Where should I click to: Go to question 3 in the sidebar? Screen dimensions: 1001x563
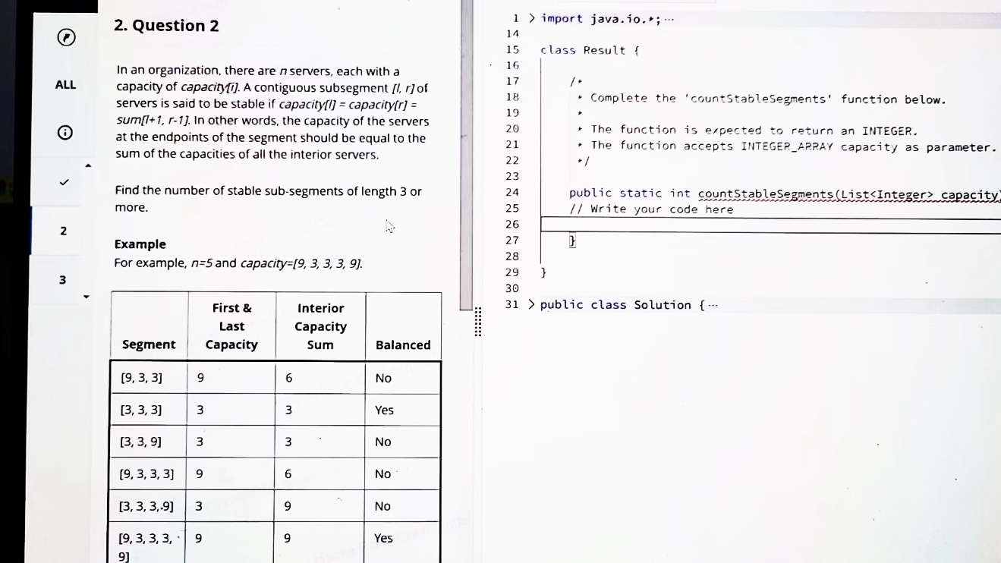tap(63, 280)
